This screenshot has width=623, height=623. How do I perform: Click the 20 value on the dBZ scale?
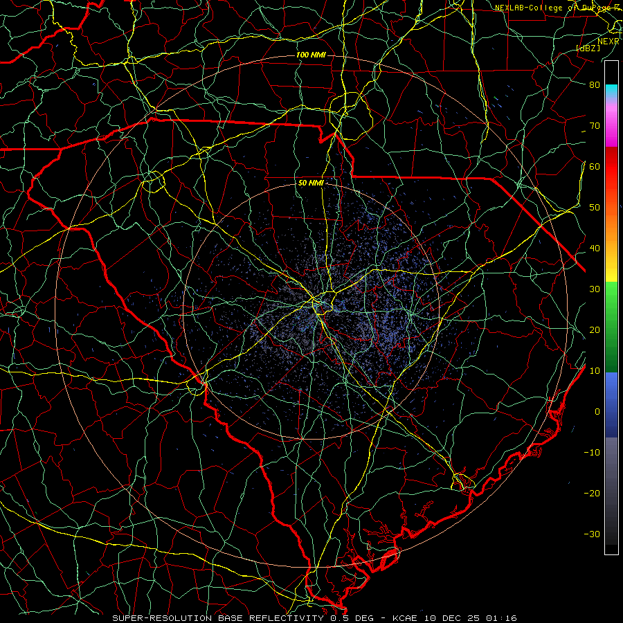(x=595, y=330)
